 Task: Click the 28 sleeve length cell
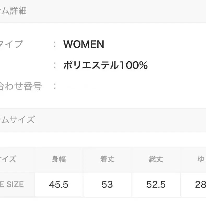tap(201, 185)
